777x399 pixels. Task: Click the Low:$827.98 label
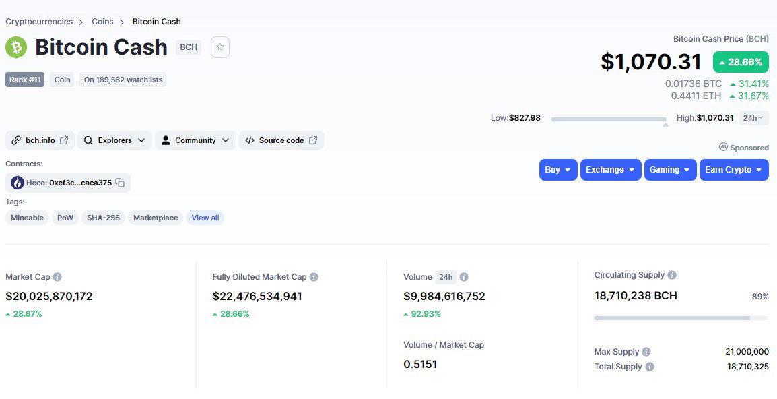coord(515,118)
